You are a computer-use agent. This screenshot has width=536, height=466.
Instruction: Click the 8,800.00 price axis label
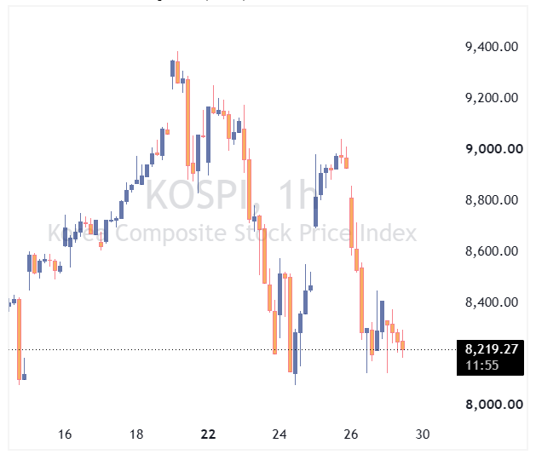[491, 200]
